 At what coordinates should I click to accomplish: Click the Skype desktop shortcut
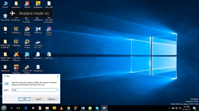click(x=27, y=55)
